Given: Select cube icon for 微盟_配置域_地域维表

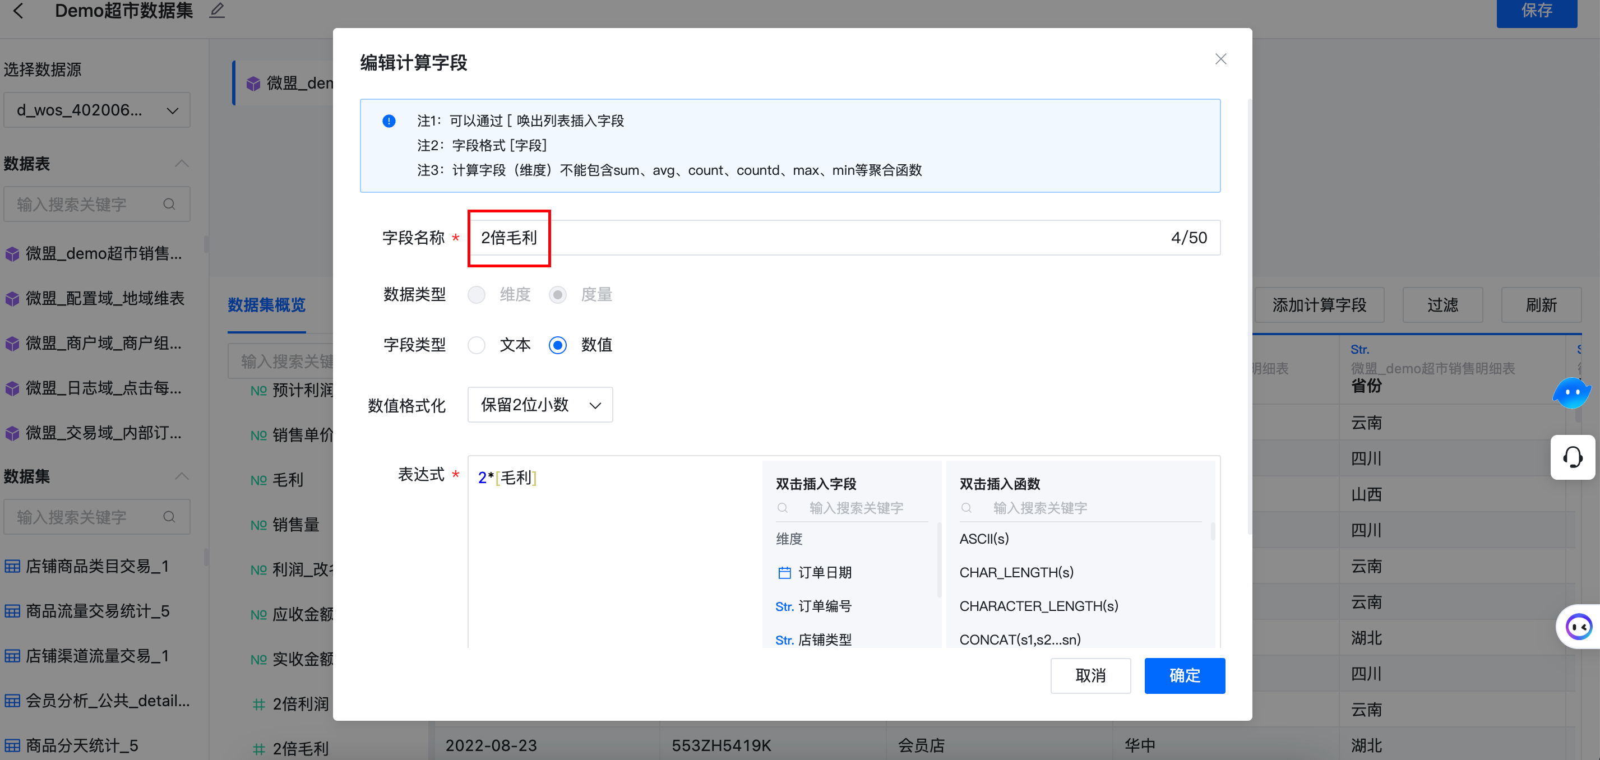Looking at the screenshot, I should (12, 299).
